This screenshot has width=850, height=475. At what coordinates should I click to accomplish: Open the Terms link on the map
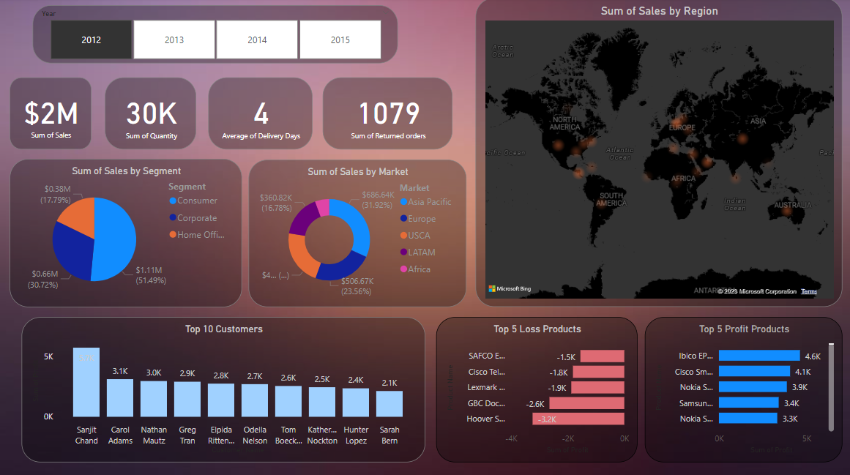[808, 291]
